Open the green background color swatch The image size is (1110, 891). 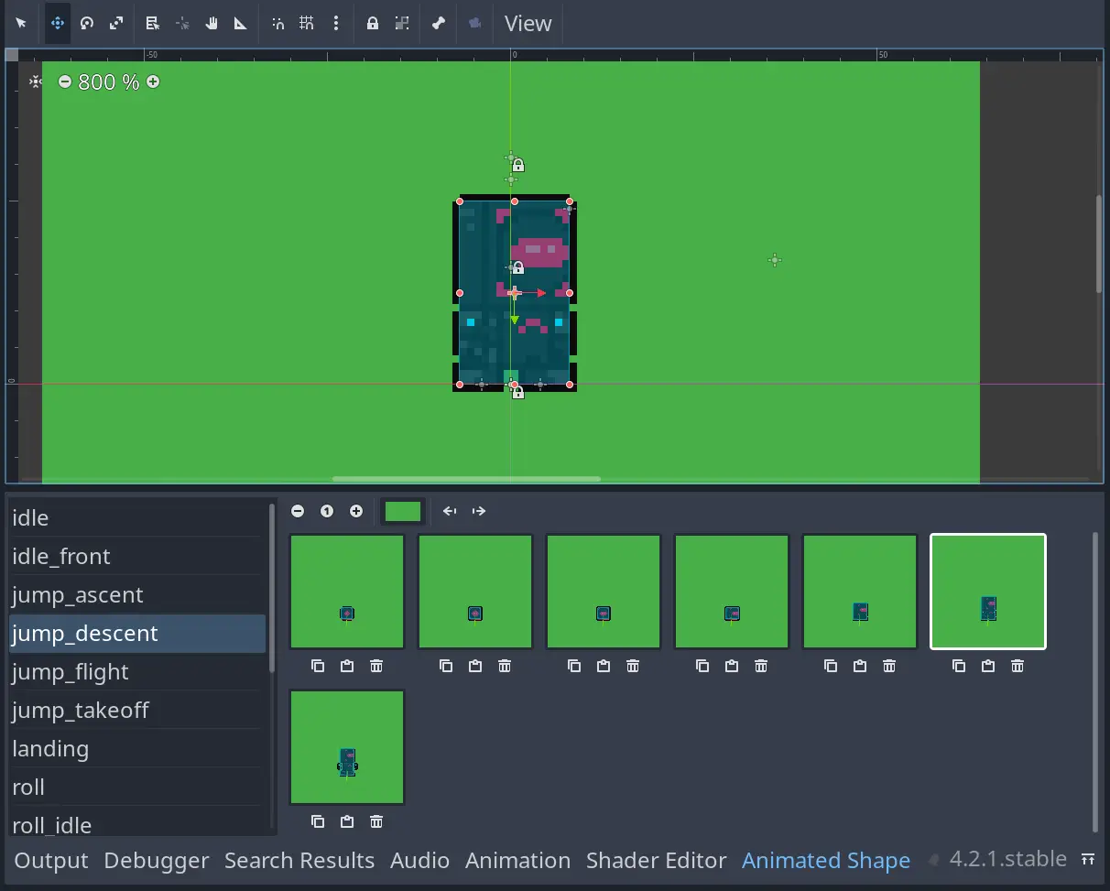(x=403, y=511)
